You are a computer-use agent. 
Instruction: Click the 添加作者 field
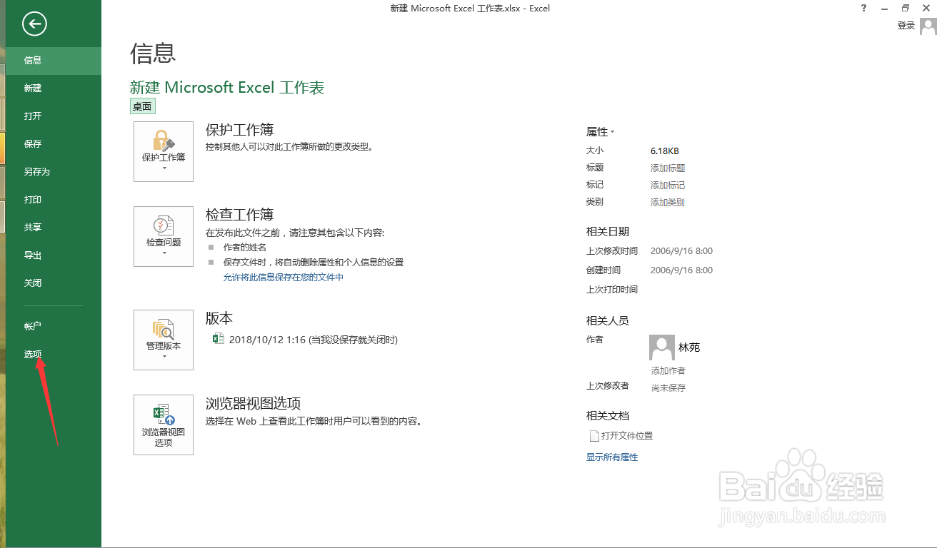pos(668,371)
